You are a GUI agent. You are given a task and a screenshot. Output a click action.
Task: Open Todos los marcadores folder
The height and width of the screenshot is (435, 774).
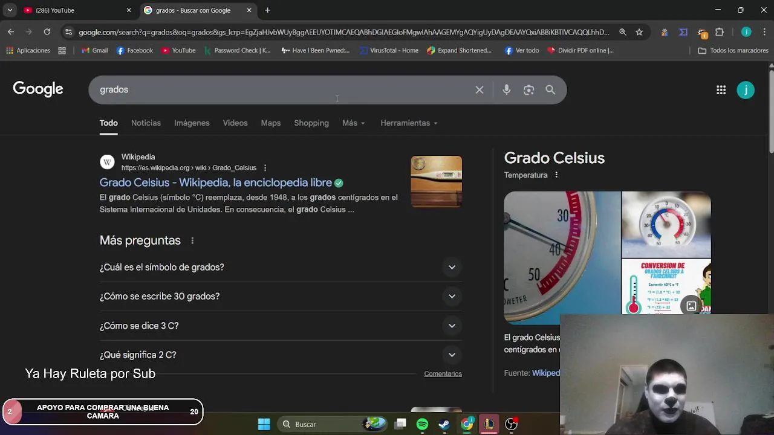click(733, 51)
